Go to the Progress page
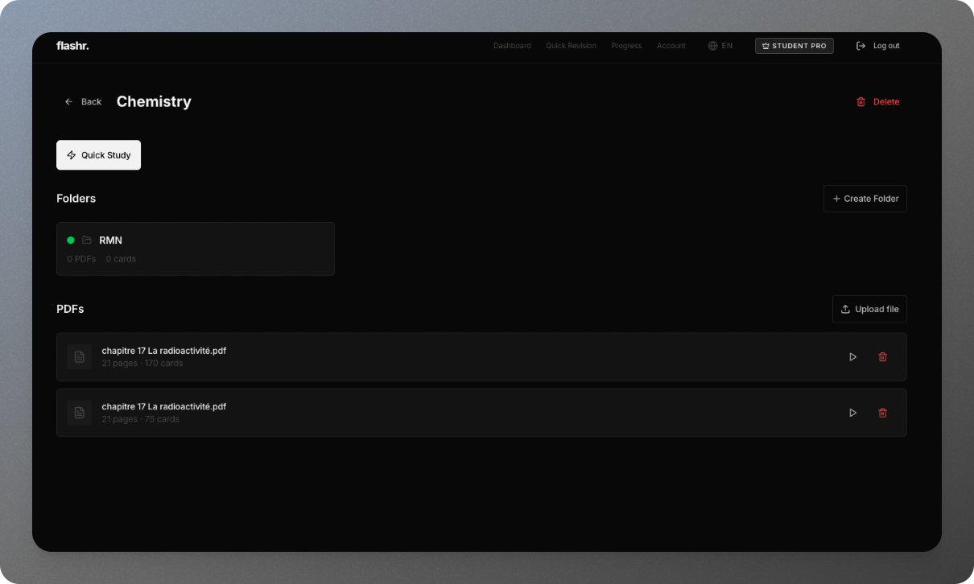 coord(626,46)
